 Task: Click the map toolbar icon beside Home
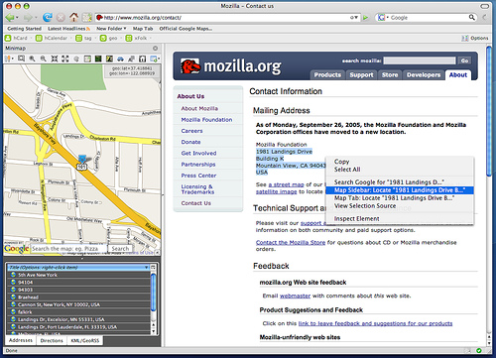(87, 17)
